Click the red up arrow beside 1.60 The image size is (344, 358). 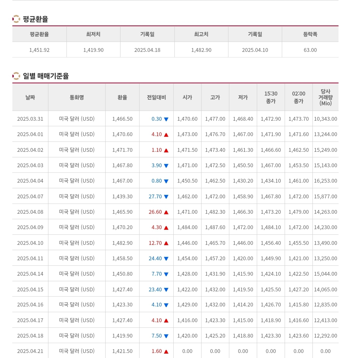click(166, 352)
